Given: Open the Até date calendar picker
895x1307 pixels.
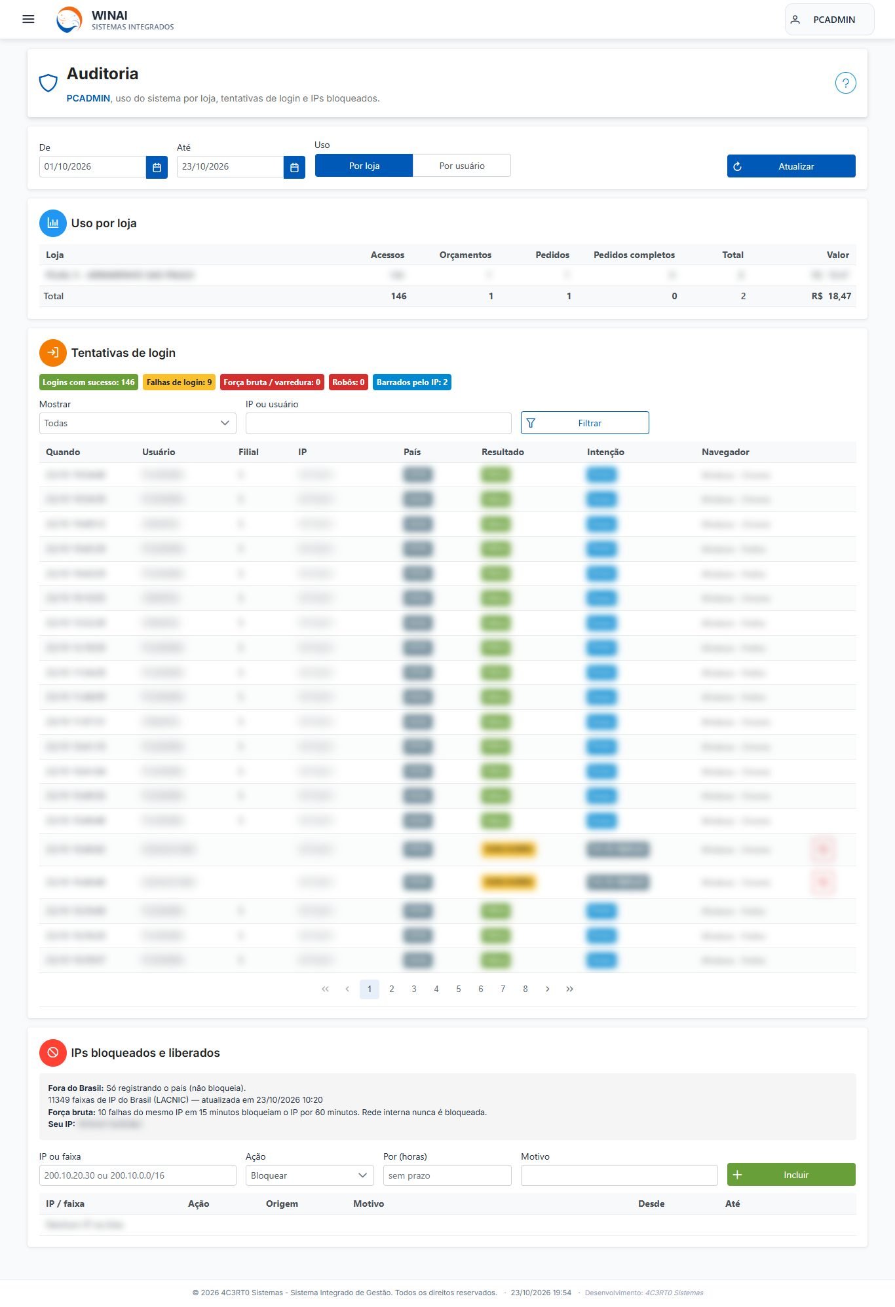Looking at the screenshot, I should pyautogui.click(x=294, y=167).
